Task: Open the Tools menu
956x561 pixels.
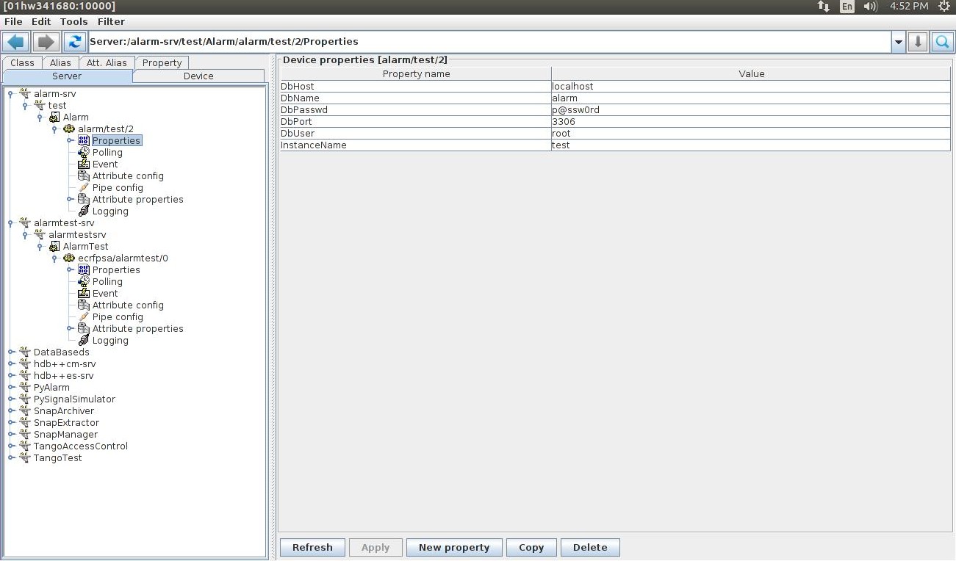Action: pyautogui.click(x=73, y=22)
